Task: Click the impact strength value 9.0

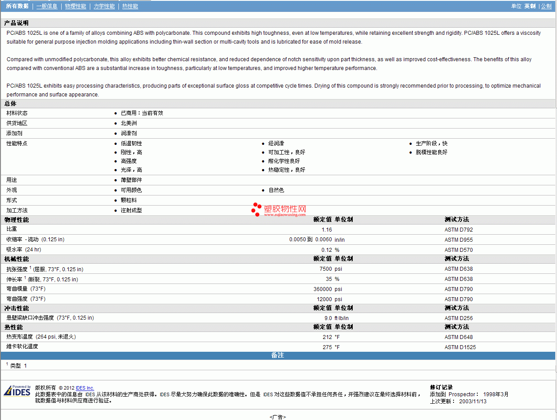Action: point(328,318)
